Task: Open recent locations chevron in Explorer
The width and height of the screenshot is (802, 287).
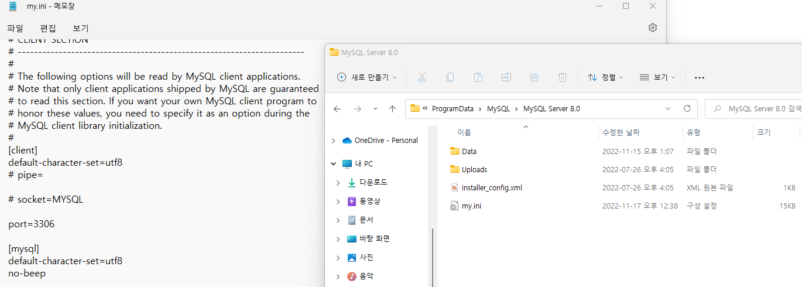Action: 375,109
